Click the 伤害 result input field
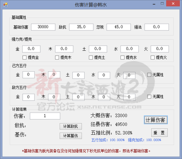Image resolution: width=182 pixels, height=159 pixels. click(x=45, y=116)
